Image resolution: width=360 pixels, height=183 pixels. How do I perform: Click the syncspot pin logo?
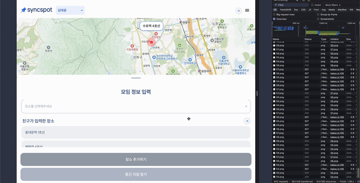click(x=23, y=10)
